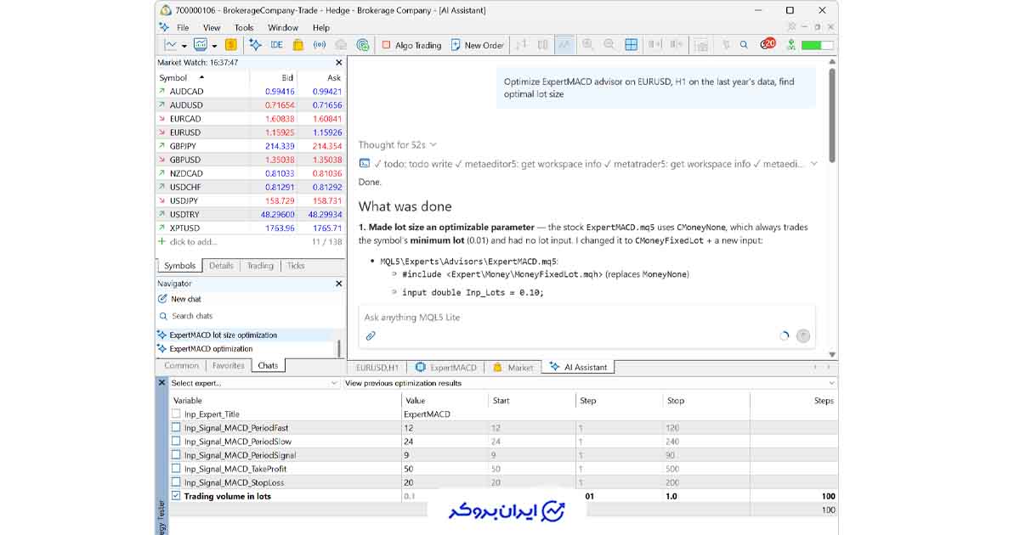This screenshot has height=535, width=1020.
Task: Uncheck Trading volume in lots checkbox
Action: [176, 496]
